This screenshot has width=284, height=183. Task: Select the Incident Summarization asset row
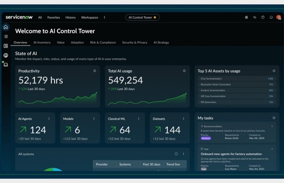(237, 91)
